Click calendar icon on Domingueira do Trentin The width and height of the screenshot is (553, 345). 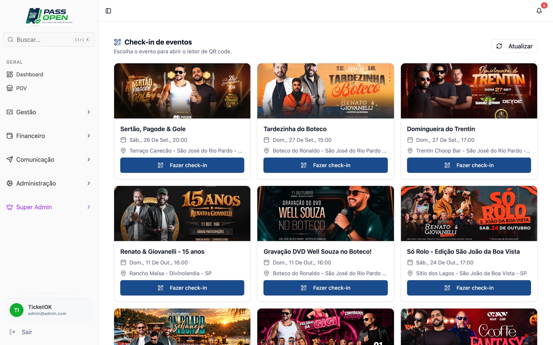pyautogui.click(x=410, y=140)
